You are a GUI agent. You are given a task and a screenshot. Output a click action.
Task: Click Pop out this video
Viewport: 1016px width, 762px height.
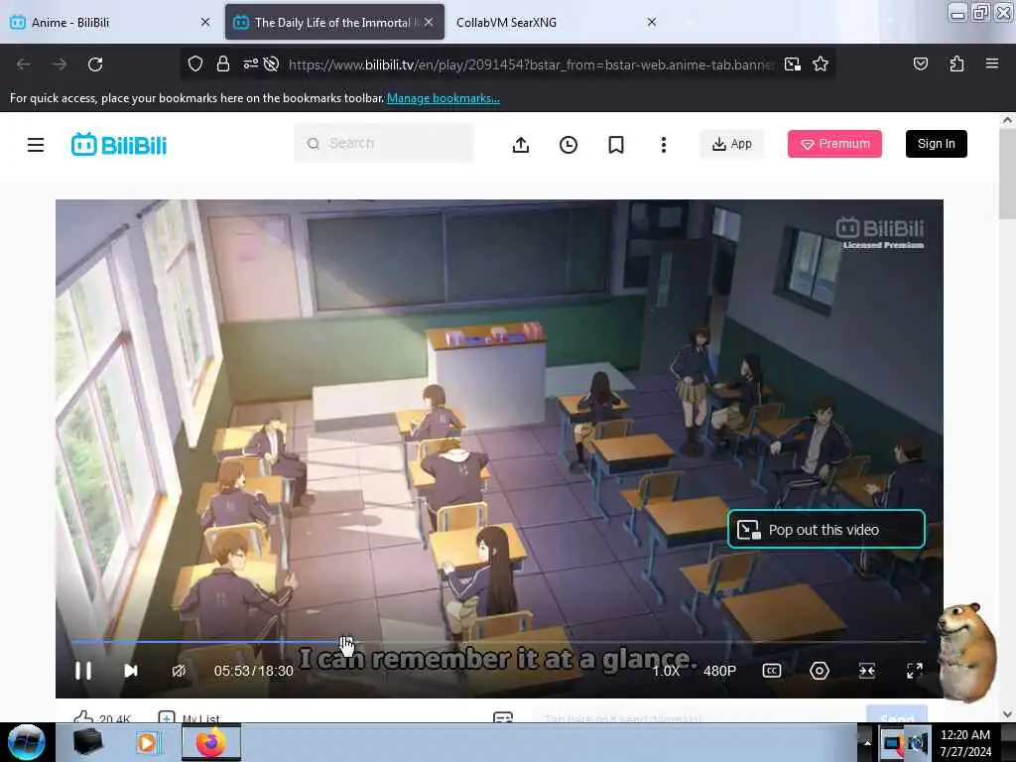coord(826,530)
